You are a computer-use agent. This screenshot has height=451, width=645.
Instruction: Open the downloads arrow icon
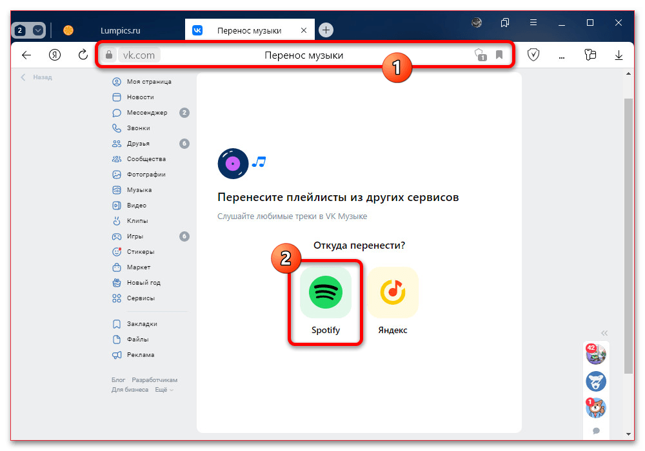click(x=619, y=55)
